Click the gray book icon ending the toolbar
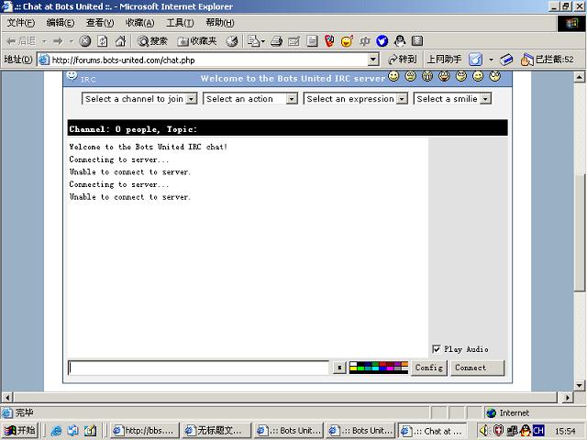Image resolution: width=587 pixels, height=440 pixels. pos(417,40)
